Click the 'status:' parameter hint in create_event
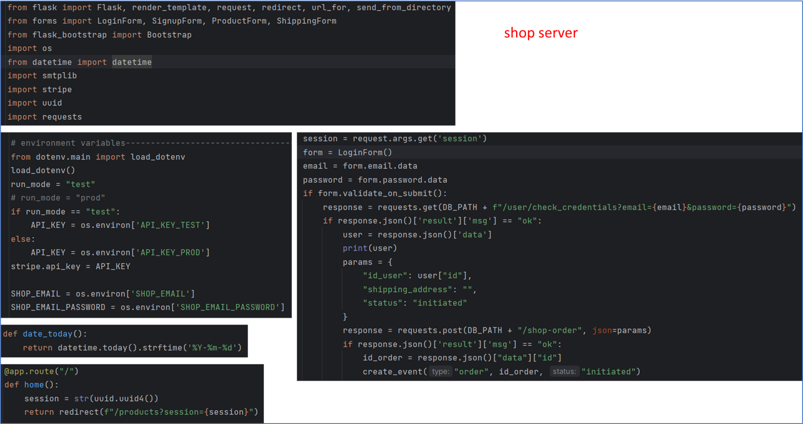Image resolution: width=803 pixels, height=424 pixels. click(x=564, y=371)
